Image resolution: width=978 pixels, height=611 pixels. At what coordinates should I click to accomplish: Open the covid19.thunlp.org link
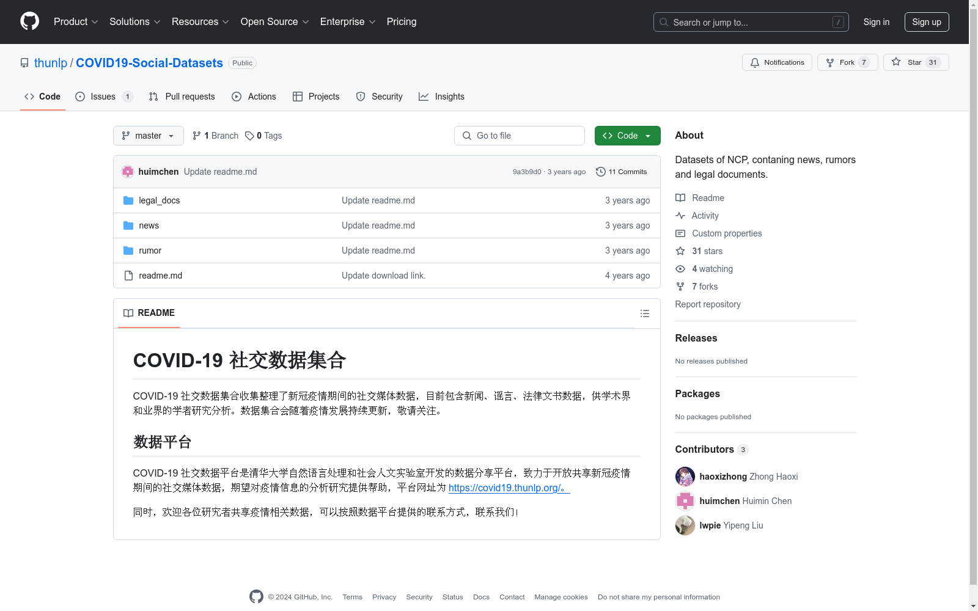click(x=509, y=488)
